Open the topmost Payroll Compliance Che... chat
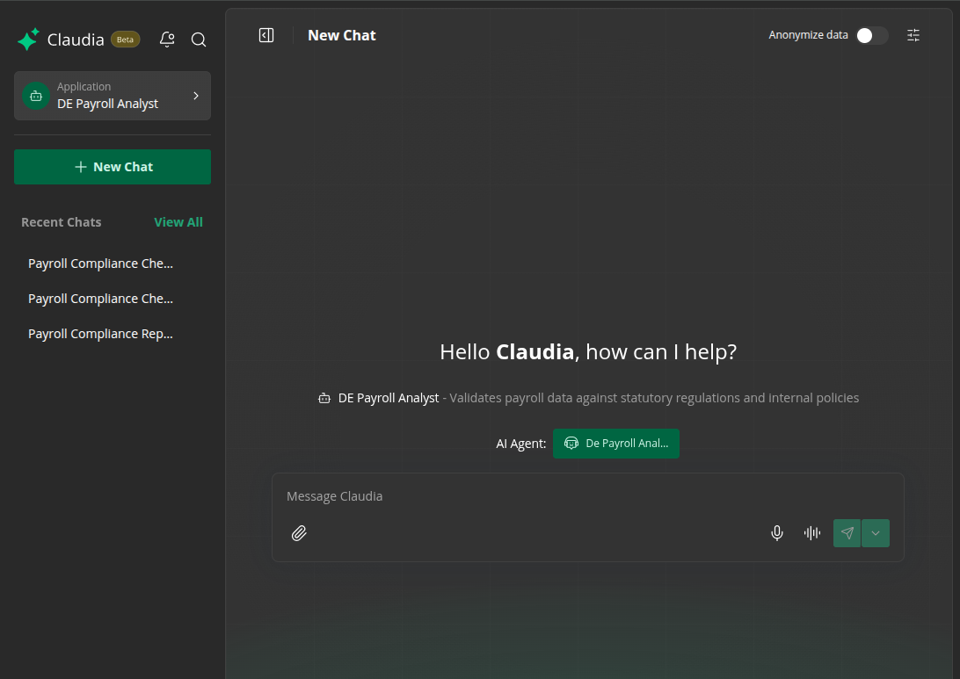 click(x=101, y=264)
